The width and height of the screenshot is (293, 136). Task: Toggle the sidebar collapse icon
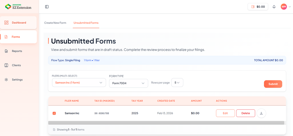click(47, 7)
